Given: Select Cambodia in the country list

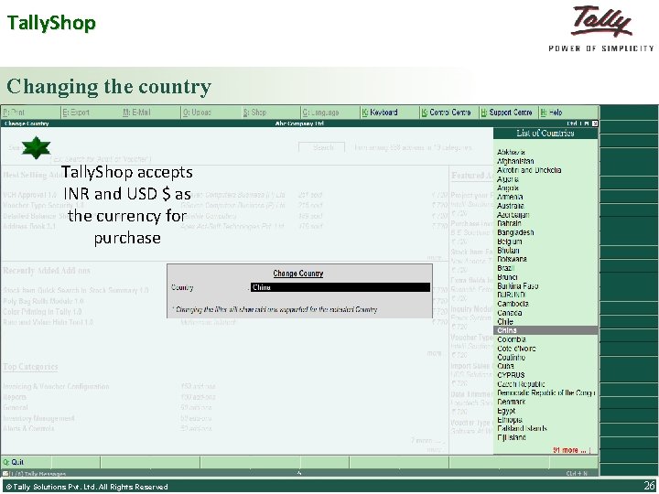Looking at the screenshot, I should (x=513, y=304).
